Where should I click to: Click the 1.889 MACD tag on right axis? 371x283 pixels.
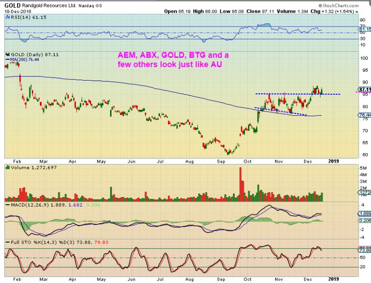pos(365,213)
